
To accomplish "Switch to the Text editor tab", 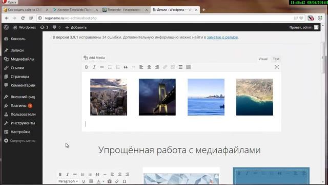I will (276, 59).
